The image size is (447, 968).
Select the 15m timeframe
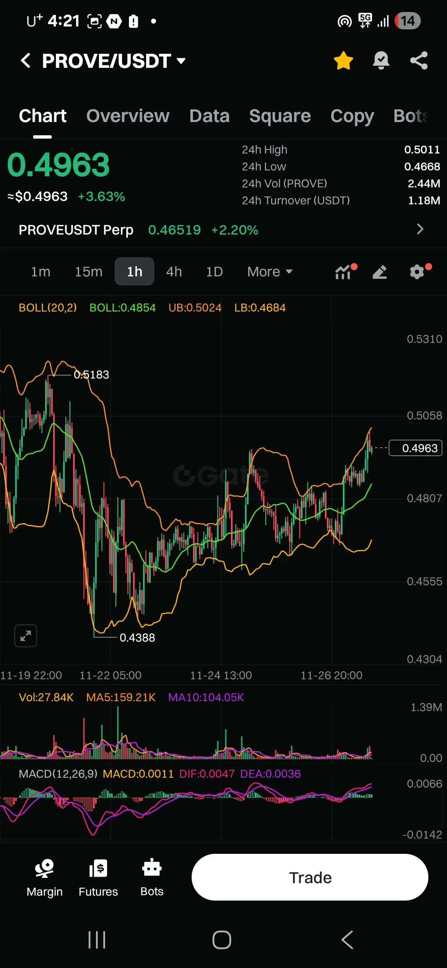[89, 272]
